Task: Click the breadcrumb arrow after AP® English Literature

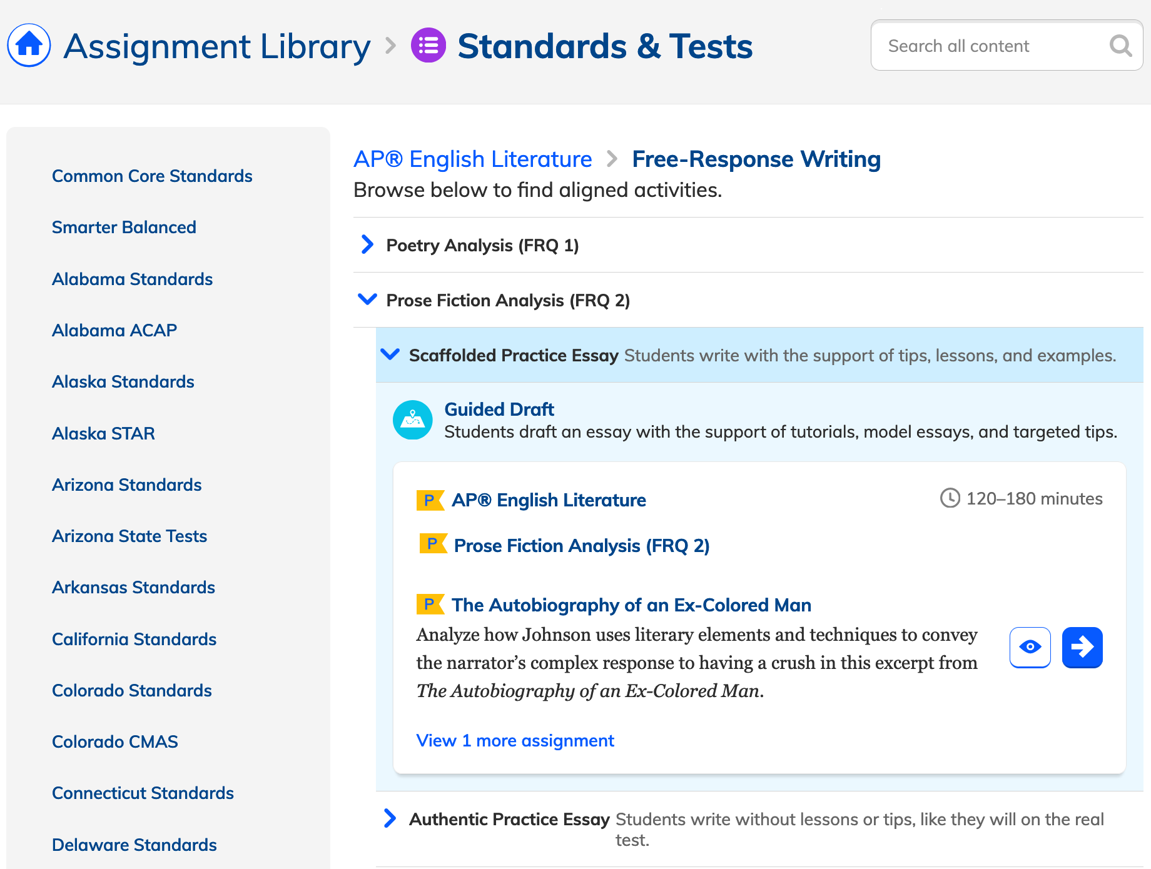Action: pyautogui.click(x=612, y=159)
